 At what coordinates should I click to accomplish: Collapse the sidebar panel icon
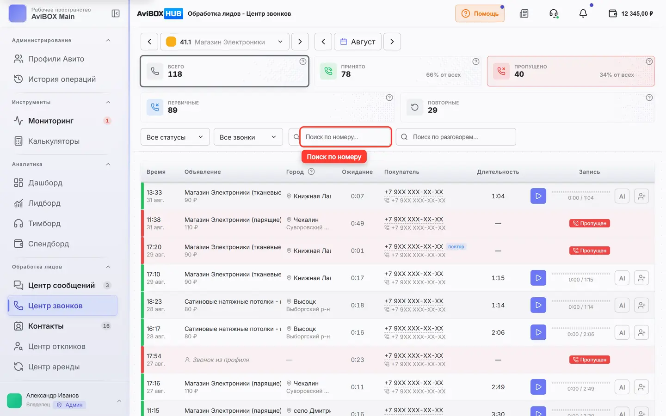point(116,13)
